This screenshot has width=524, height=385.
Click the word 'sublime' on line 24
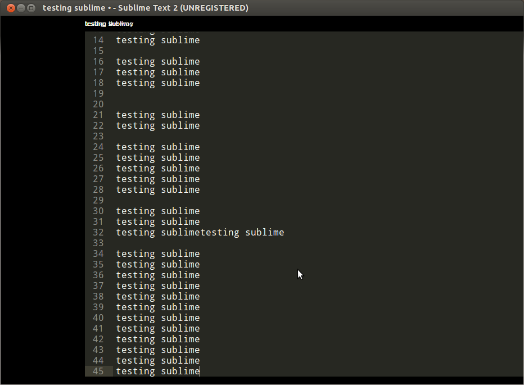click(x=180, y=147)
